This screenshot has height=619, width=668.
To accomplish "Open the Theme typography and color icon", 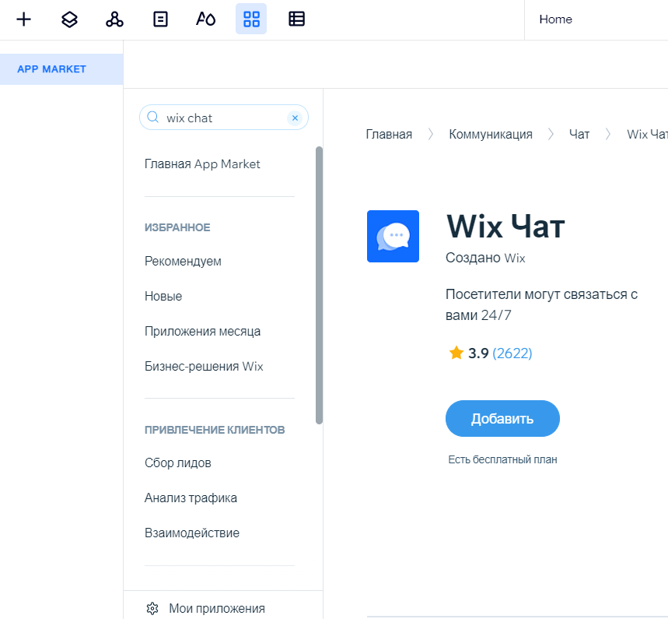I will click(x=206, y=19).
